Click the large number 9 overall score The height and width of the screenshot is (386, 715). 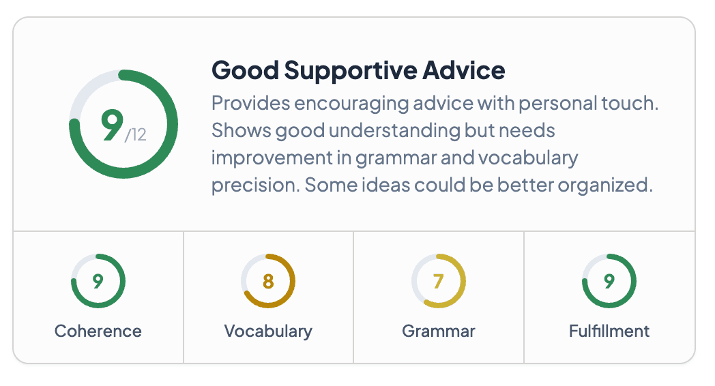pyautogui.click(x=111, y=125)
